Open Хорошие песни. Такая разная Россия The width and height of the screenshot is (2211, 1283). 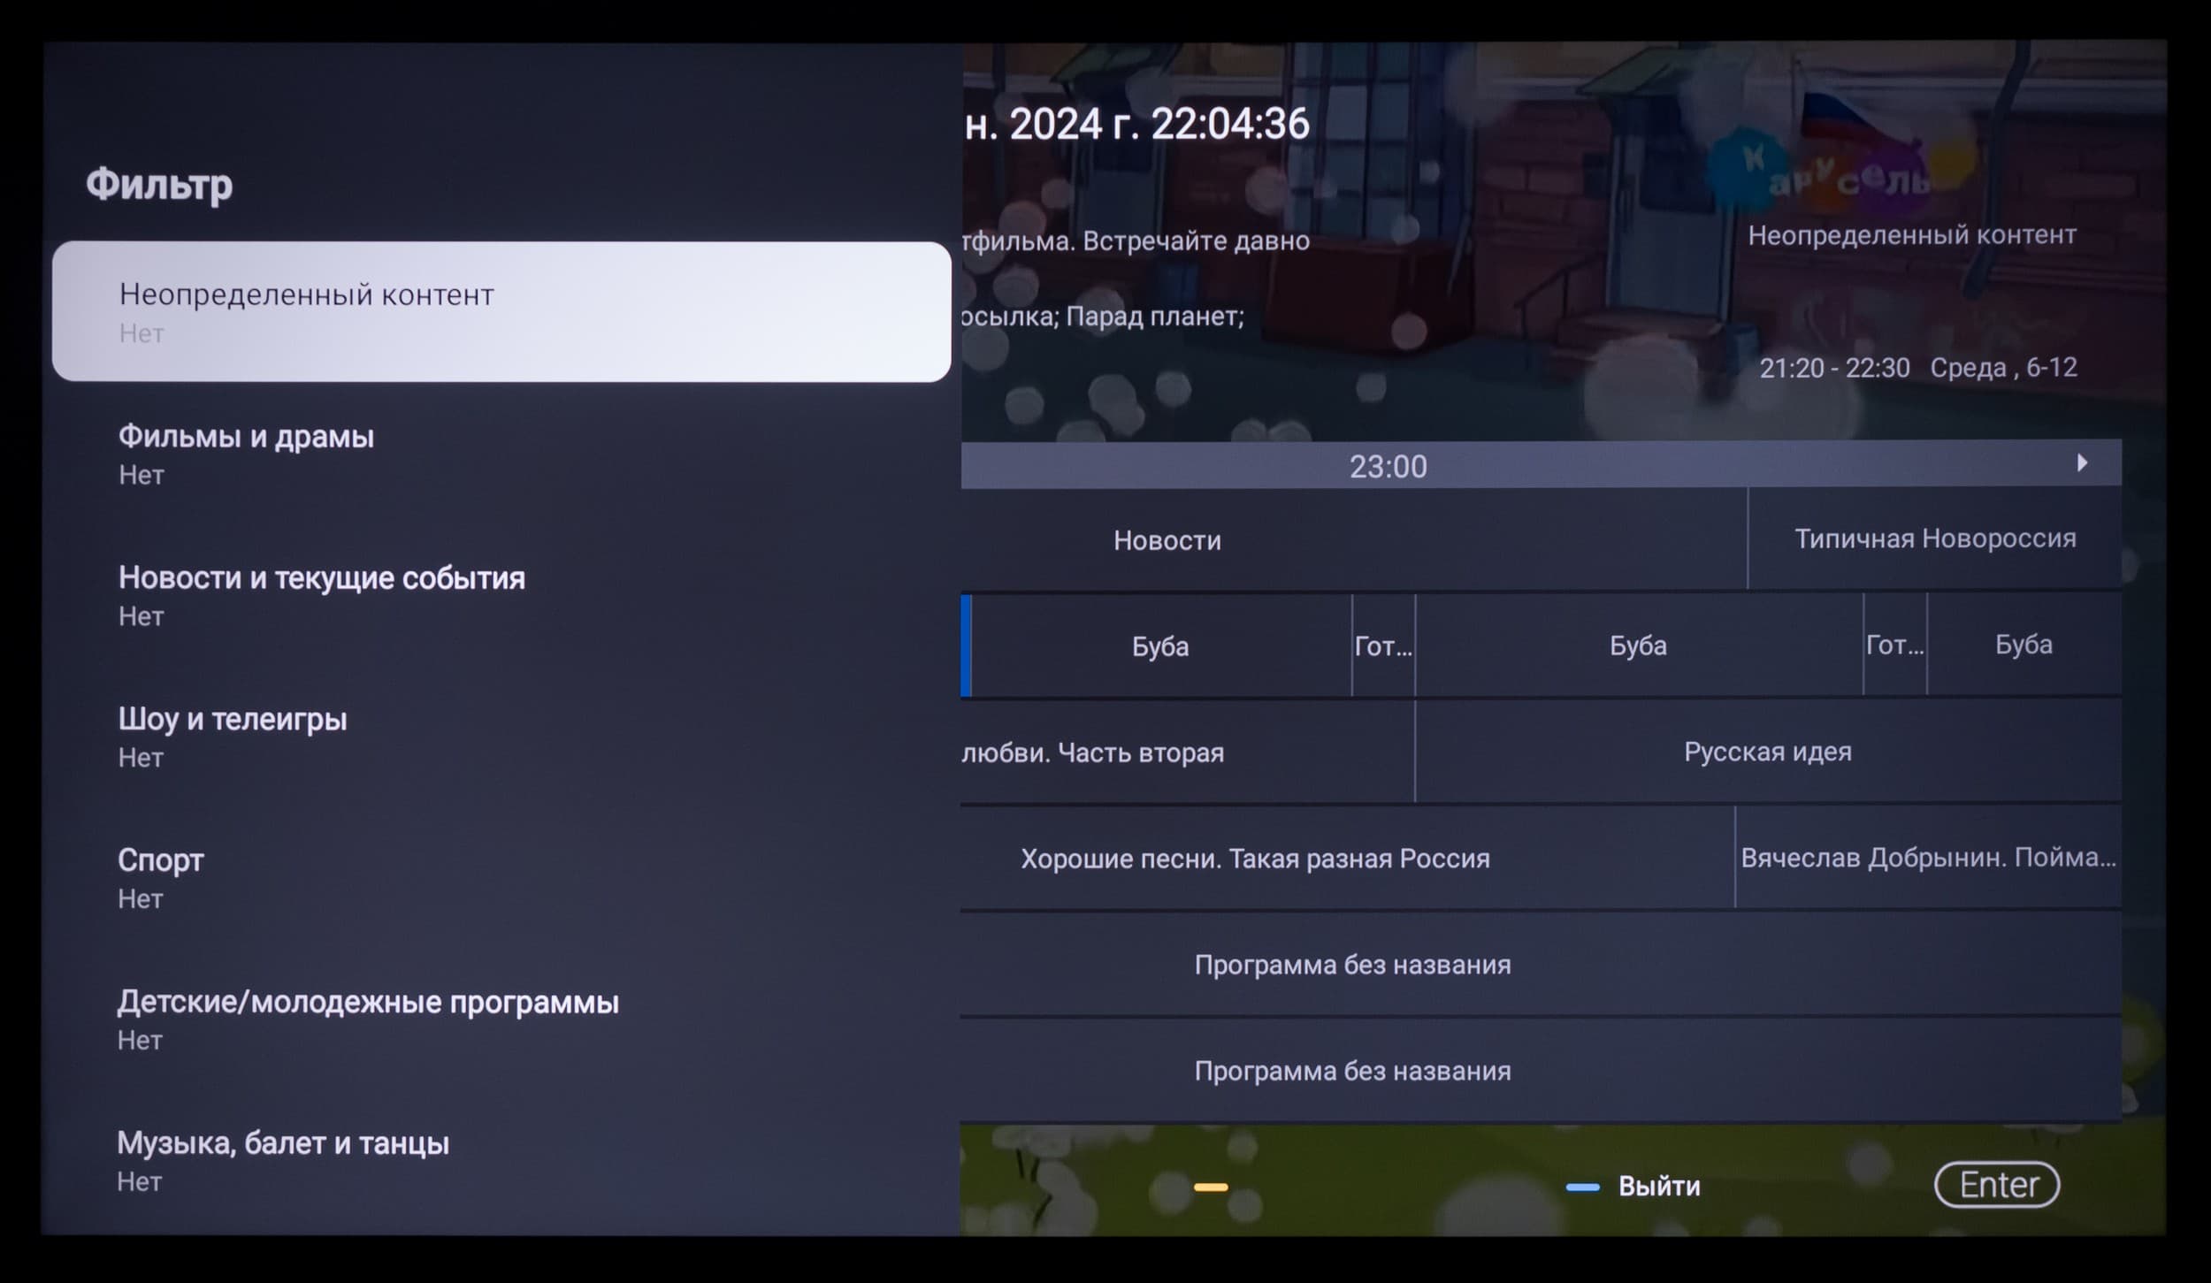click(x=1255, y=859)
